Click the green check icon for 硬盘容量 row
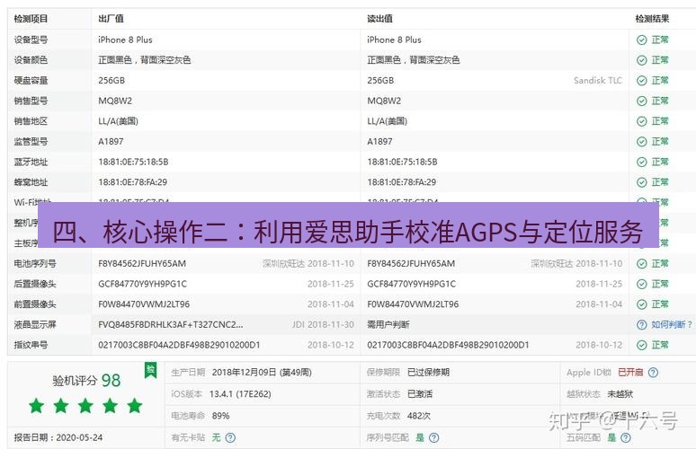This screenshot has height=449, width=696. click(x=641, y=81)
